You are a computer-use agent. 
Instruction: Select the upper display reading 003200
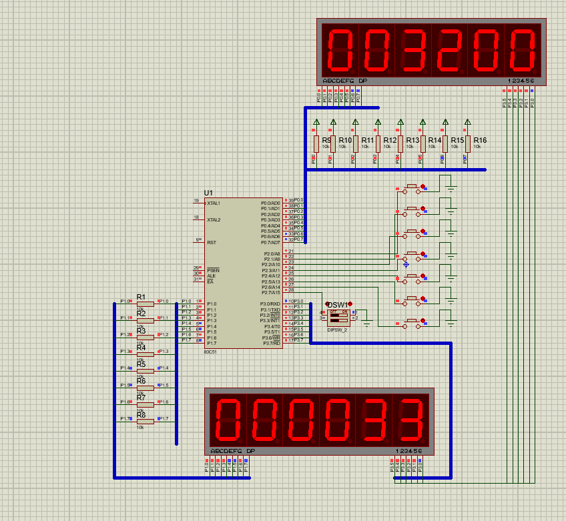[x=431, y=52]
